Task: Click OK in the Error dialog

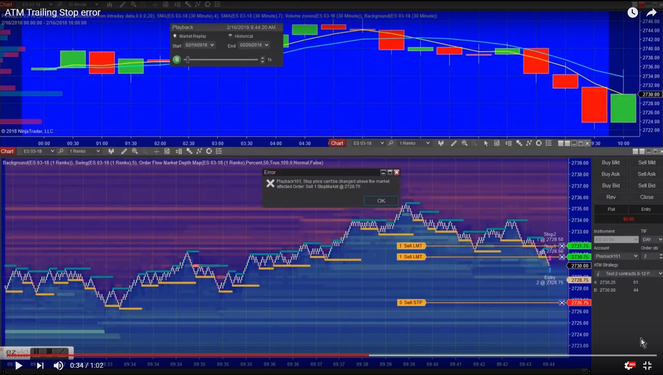Action: tap(381, 201)
